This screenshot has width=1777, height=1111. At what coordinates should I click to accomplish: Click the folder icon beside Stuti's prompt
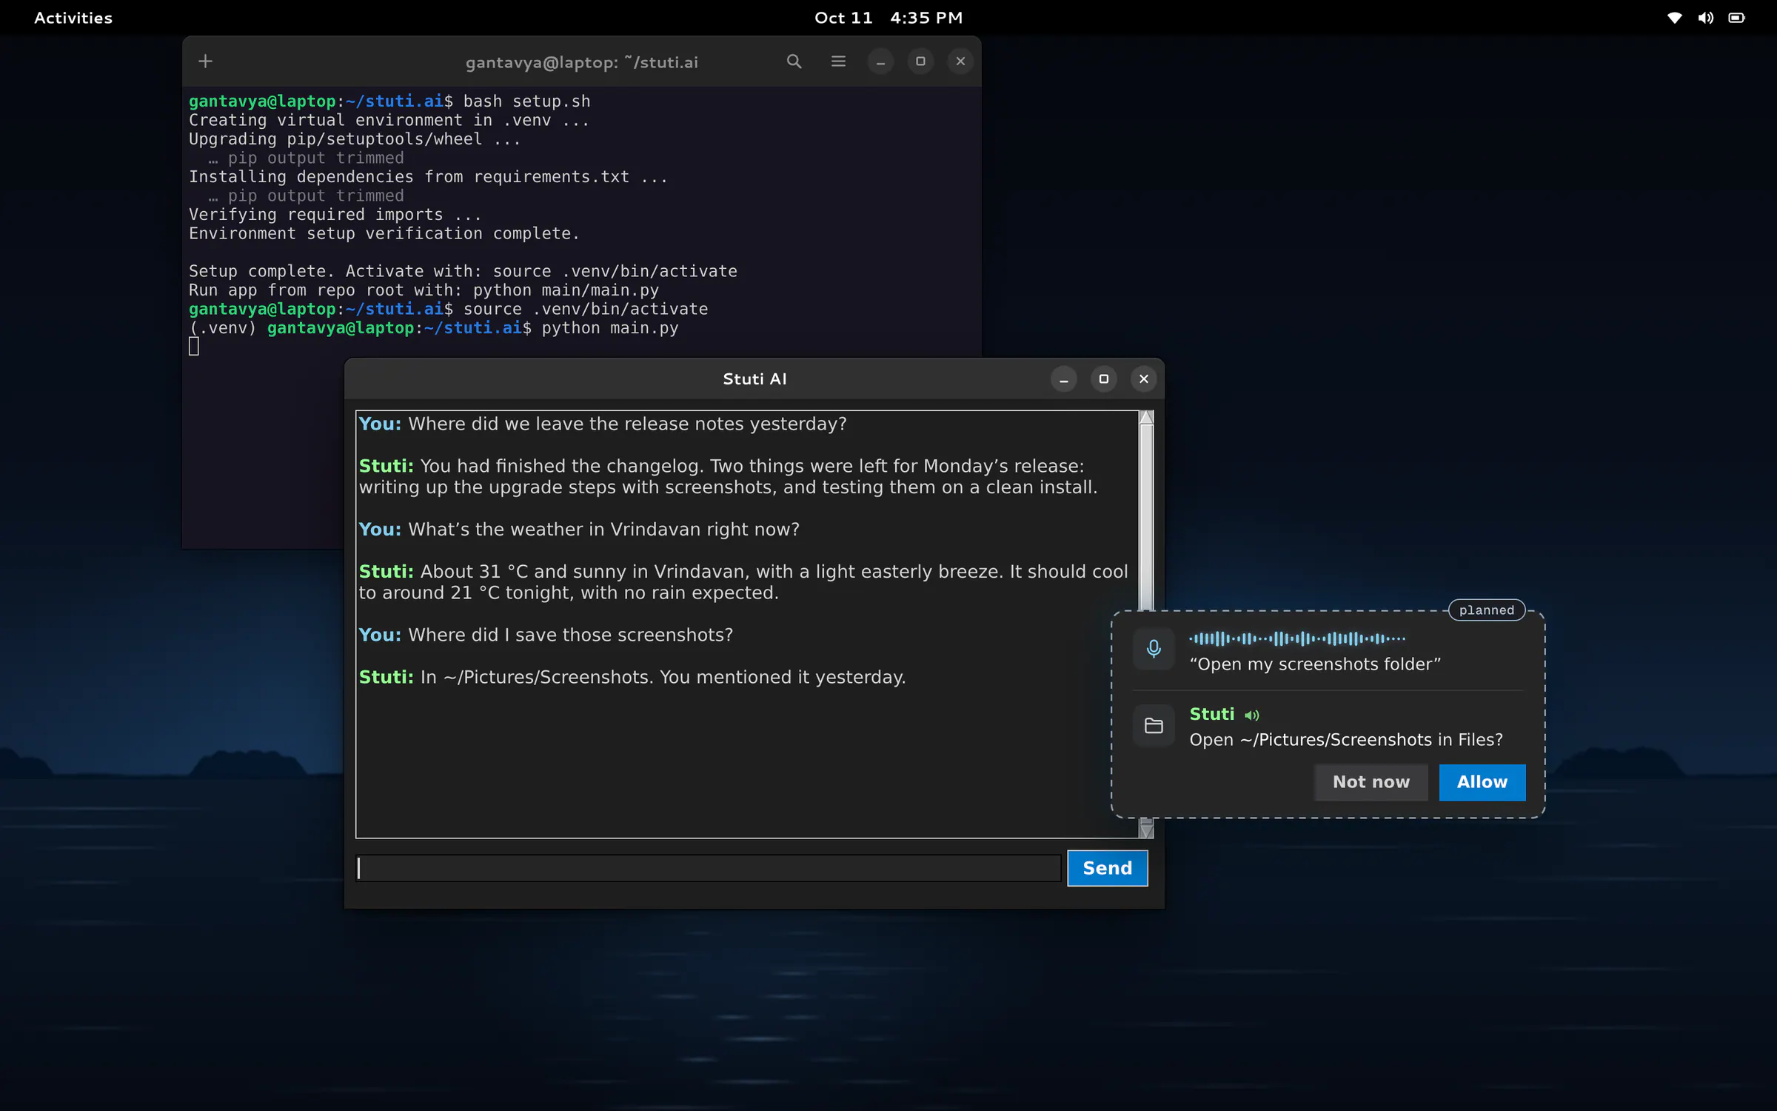(x=1154, y=726)
